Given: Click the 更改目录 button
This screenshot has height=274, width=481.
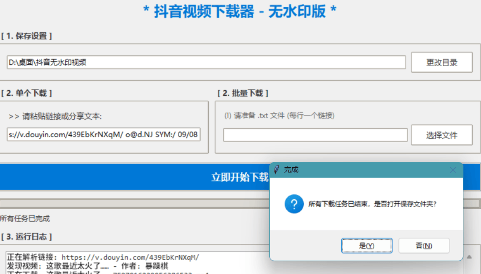Looking at the screenshot, I should 441,62.
